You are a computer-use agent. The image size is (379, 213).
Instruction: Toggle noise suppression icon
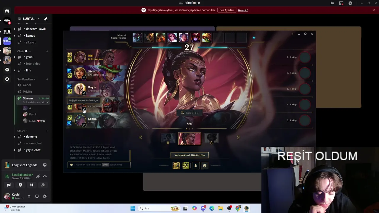[x=38, y=176]
